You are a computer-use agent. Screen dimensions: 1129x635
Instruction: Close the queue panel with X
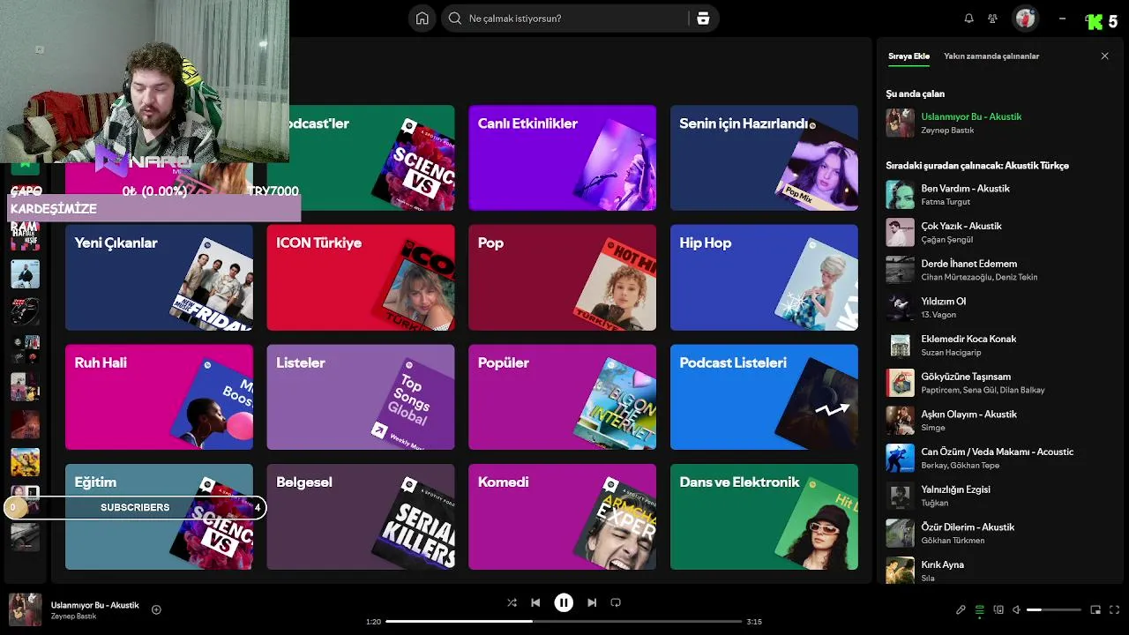1104,56
